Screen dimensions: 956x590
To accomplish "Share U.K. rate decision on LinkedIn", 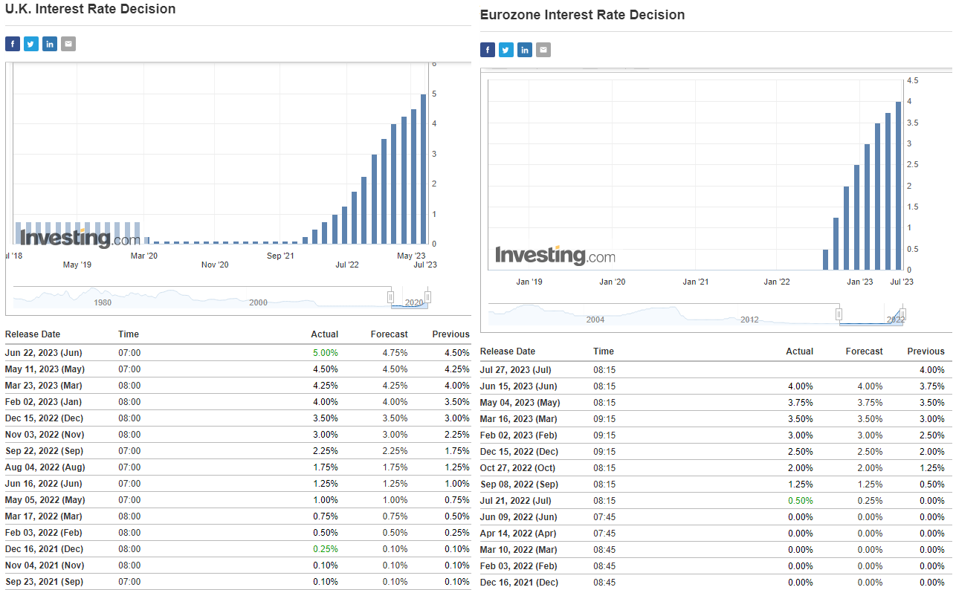I will tap(50, 44).
